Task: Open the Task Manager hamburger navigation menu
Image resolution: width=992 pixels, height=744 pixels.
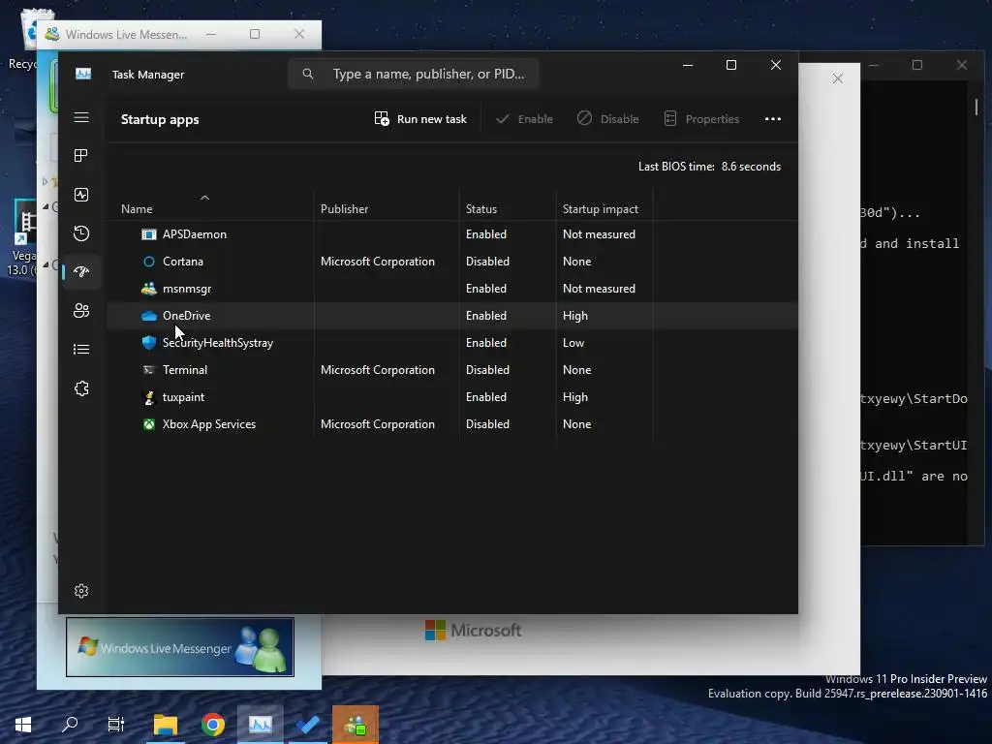Action: click(81, 117)
